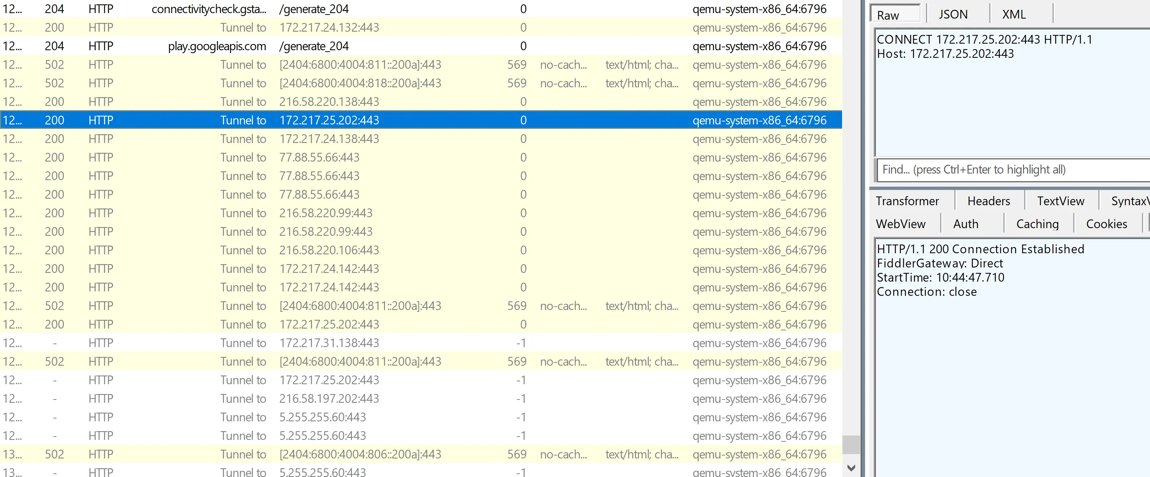Select the Tunnel to 172.217.31.138:443 session
This screenshot has width=1150, height=477.
click(329, 343)
